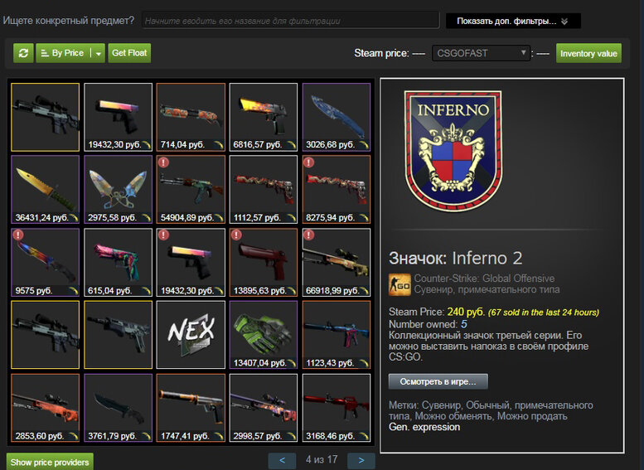This screenshot has height=470, width=644.
Task: Click the warning icon on 13895,63 руб. Deagle
Action: 236,235
